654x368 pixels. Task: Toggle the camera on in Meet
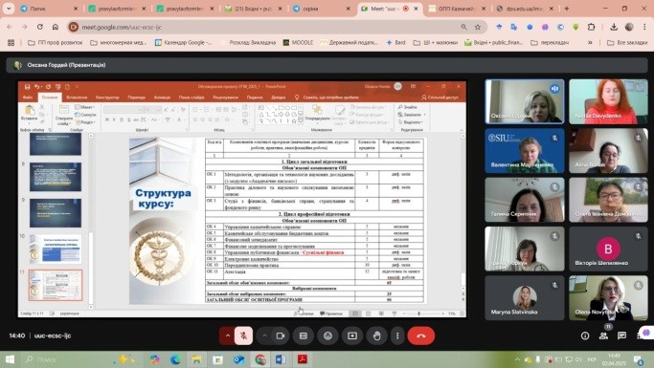click(x=281, y=336)
